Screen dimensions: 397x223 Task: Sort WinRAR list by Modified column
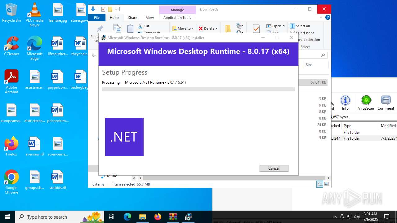(x=388, y=125)
